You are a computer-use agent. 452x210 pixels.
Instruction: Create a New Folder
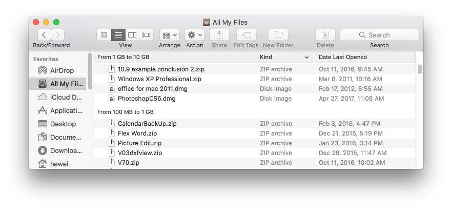(x=278, y=35)
